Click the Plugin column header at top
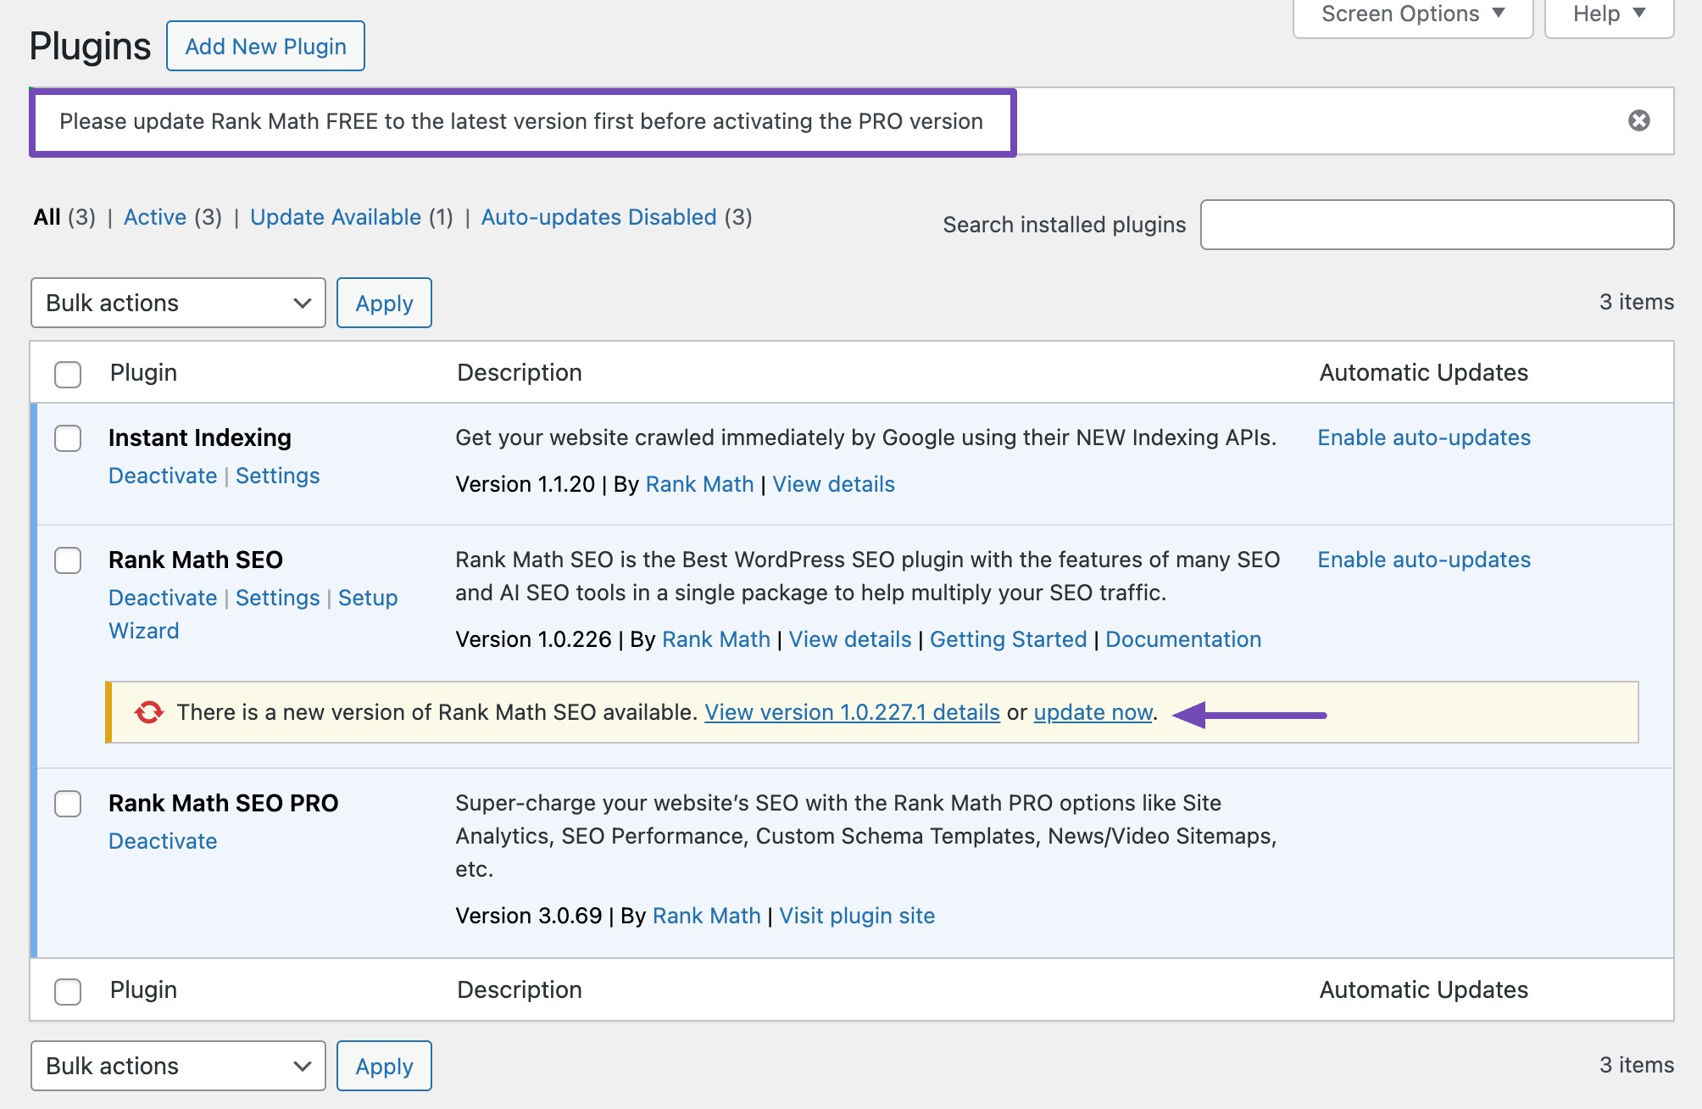The width and height of the screenshot is (1702, 1109). click(143, 372)
